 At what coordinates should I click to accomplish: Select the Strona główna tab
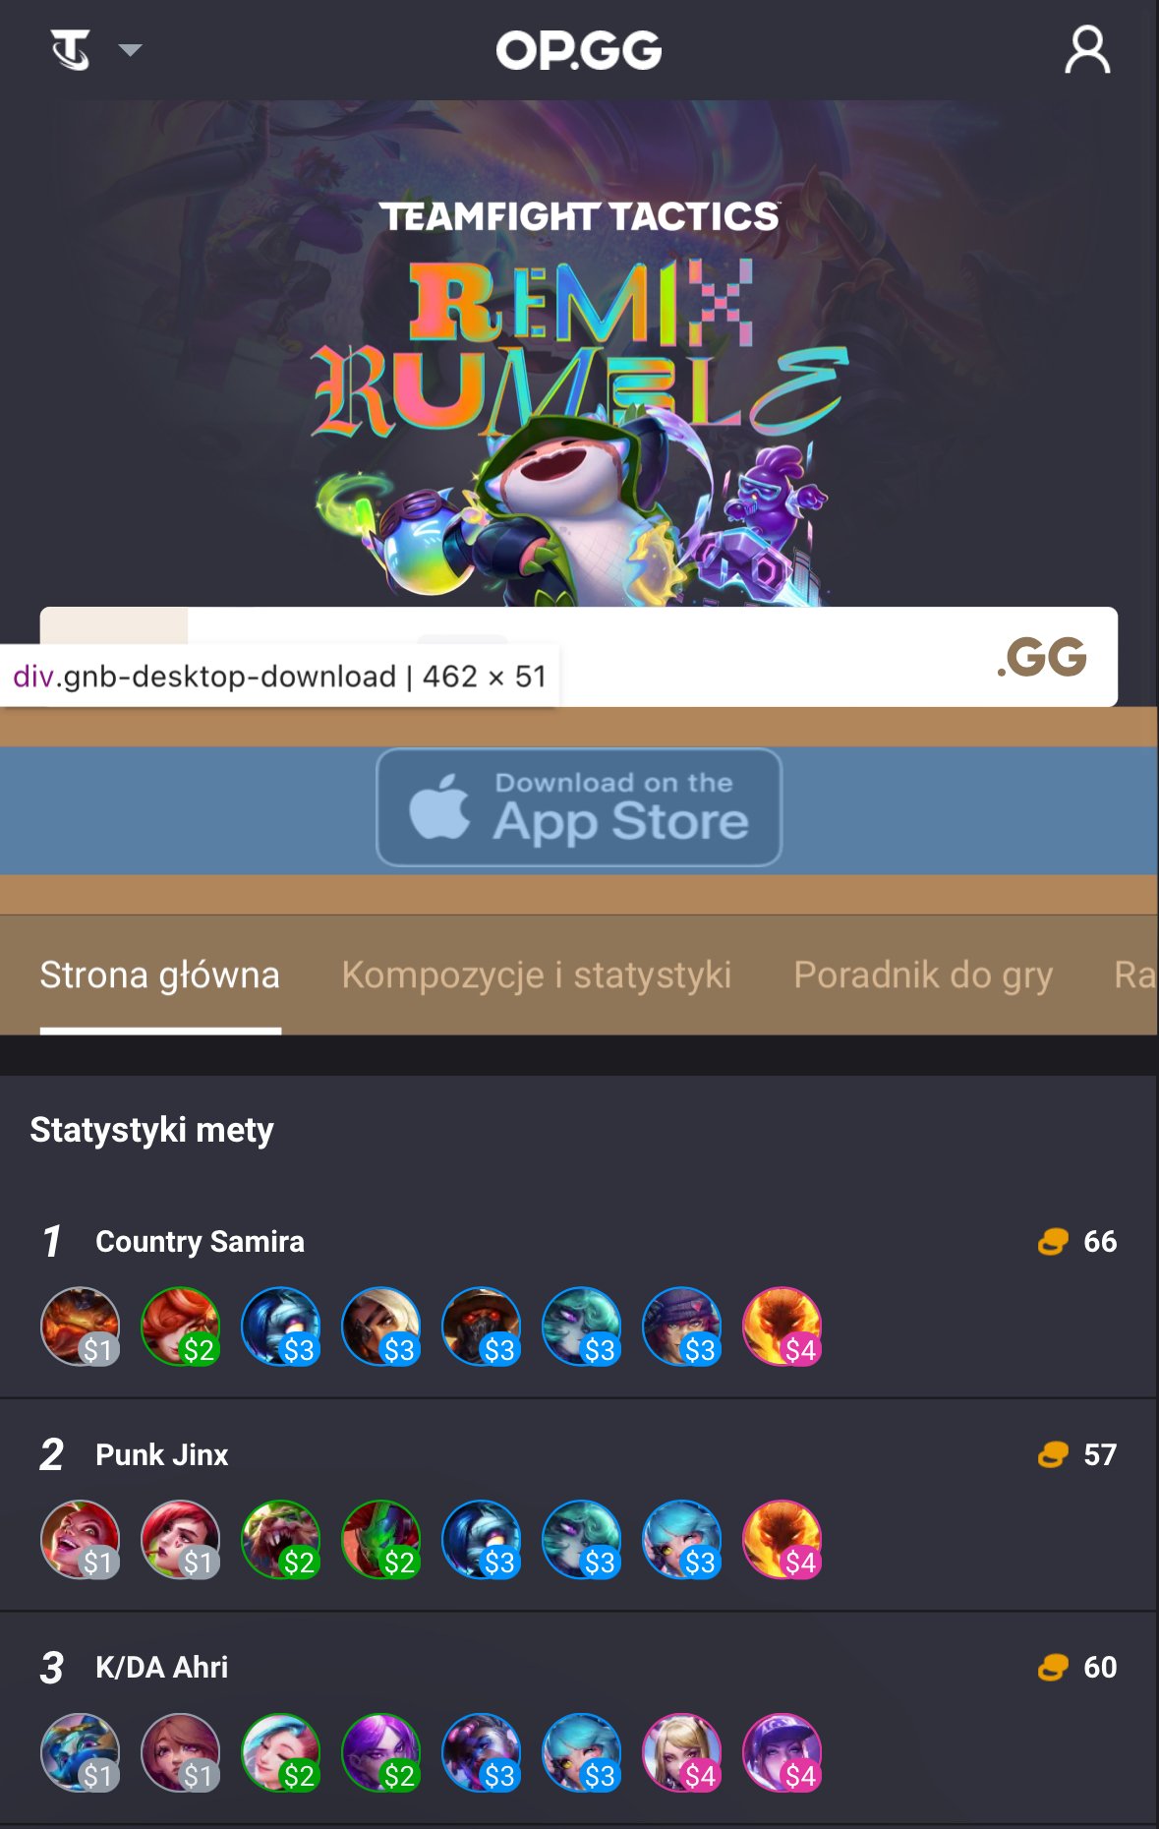click(160, 974)
